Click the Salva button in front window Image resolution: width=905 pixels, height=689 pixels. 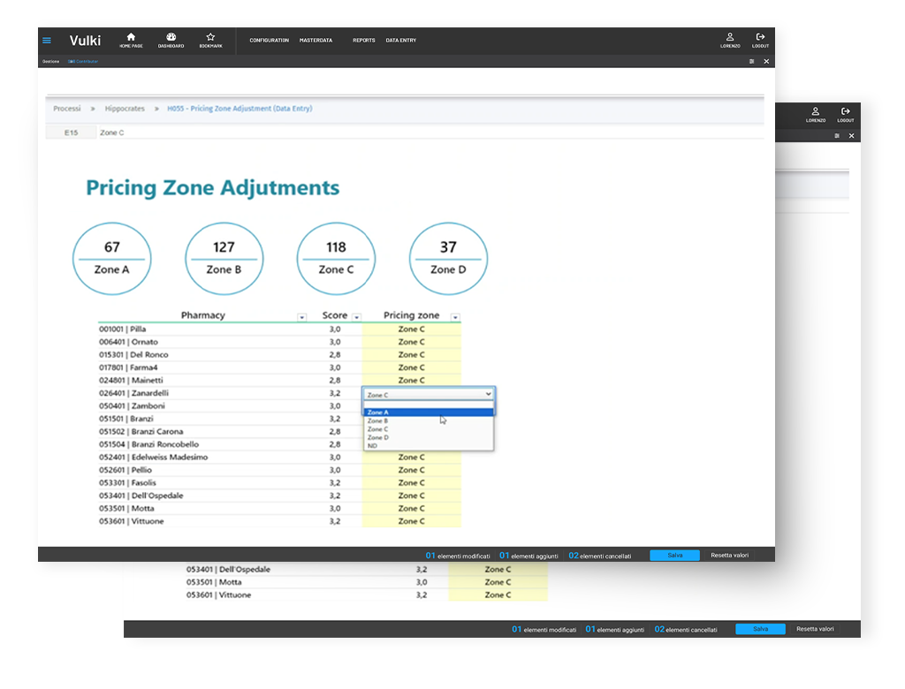click(674, 556)
